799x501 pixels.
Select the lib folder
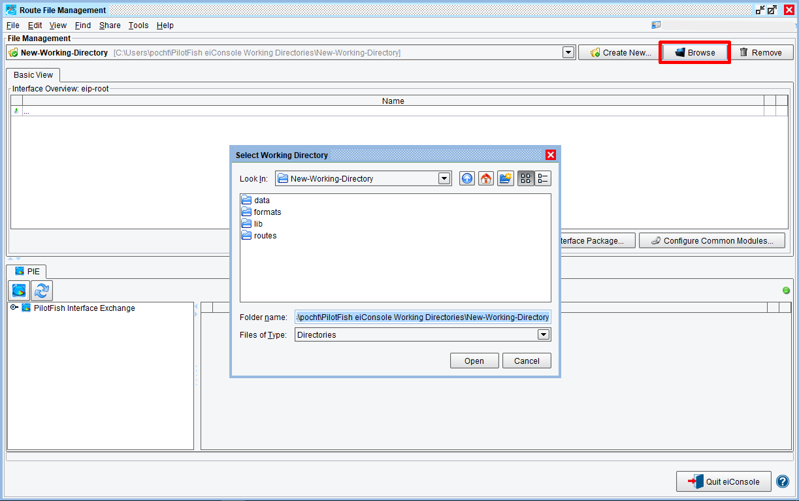click(x=252, y=224)
